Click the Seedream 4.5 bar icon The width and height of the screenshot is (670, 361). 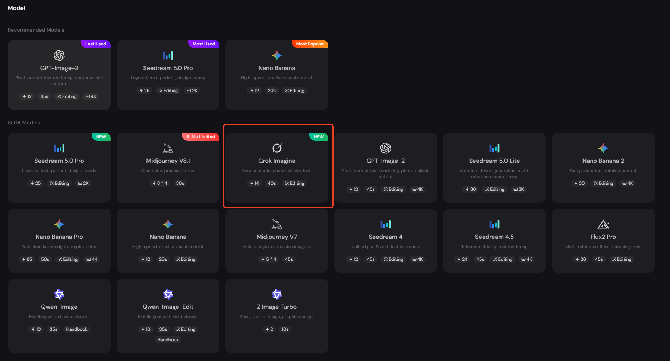494,224
